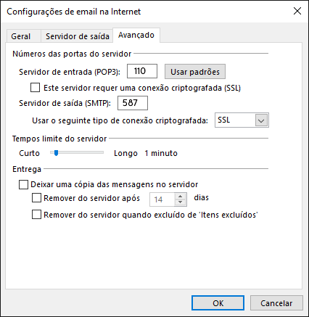Click the POP3 port field showing 110

(x=142, y=71)
